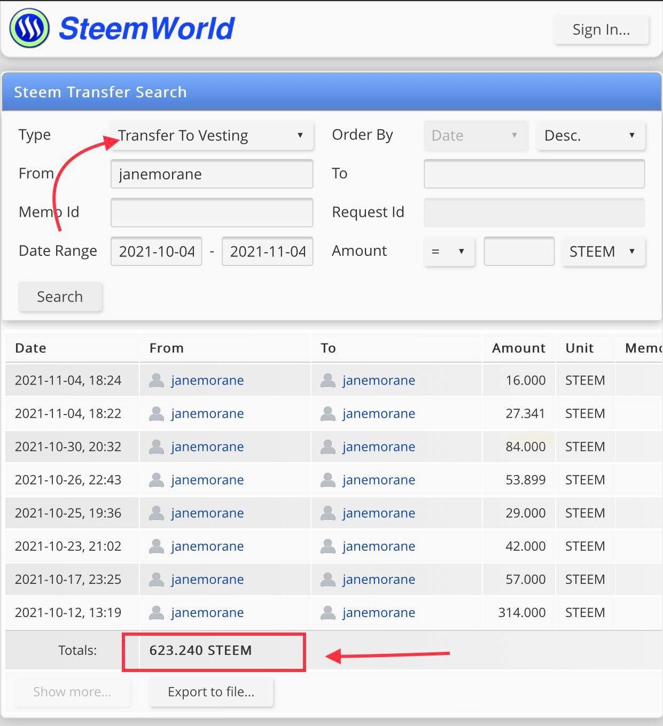This screenshot has height=726, width=663.
Task: Open To janemorane link in 2021-10-30 row
Action: point(379,447)
